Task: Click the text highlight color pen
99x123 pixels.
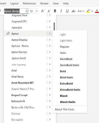Action: pos(88,11)
